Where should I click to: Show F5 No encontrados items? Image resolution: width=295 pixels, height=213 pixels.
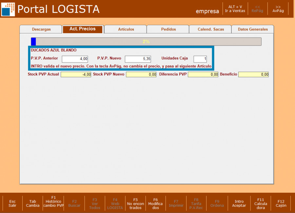click(x=135, y=204)
